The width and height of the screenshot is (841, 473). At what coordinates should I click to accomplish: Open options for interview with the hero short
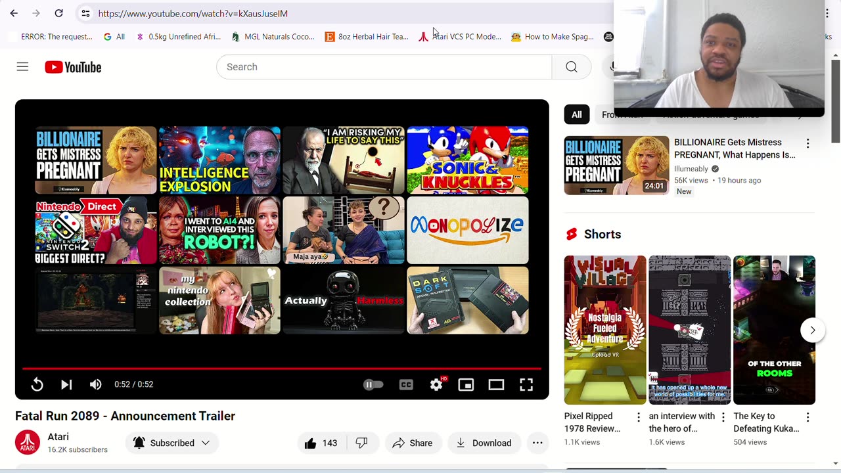[x=723, y=417]
